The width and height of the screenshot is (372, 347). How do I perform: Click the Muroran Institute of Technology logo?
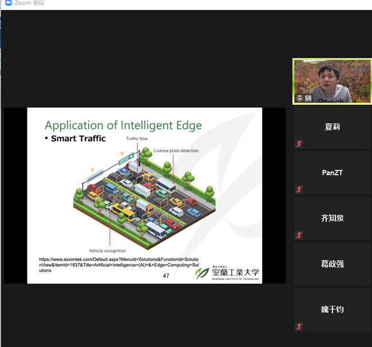pyautogui.click(x=228, y=273)
